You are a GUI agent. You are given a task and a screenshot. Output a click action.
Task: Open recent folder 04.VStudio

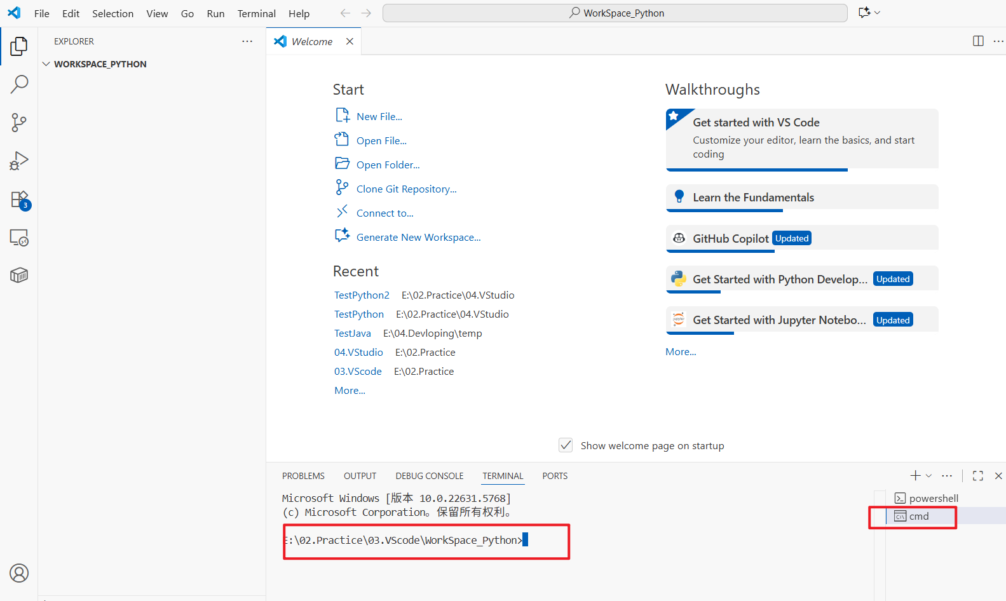(x=358, y=352)
